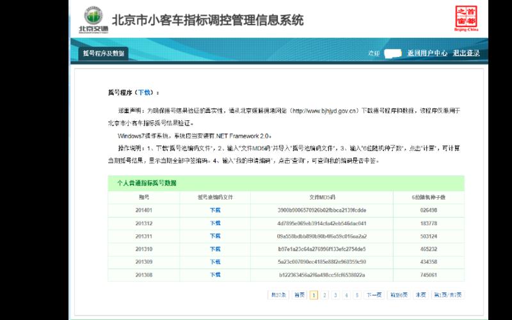Screen dimensions: 512x320
Task: Click period number 201310
Action: (x=143, y=249)
